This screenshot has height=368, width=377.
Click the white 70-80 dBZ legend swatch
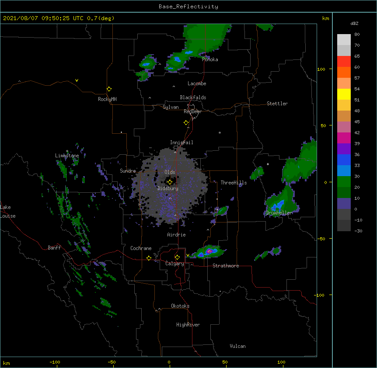(344, 40)
